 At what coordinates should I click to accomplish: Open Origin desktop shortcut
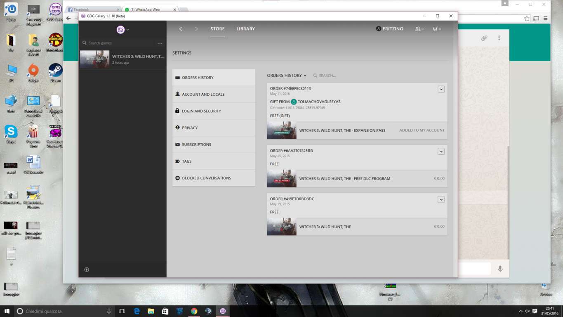coord(33,73)
